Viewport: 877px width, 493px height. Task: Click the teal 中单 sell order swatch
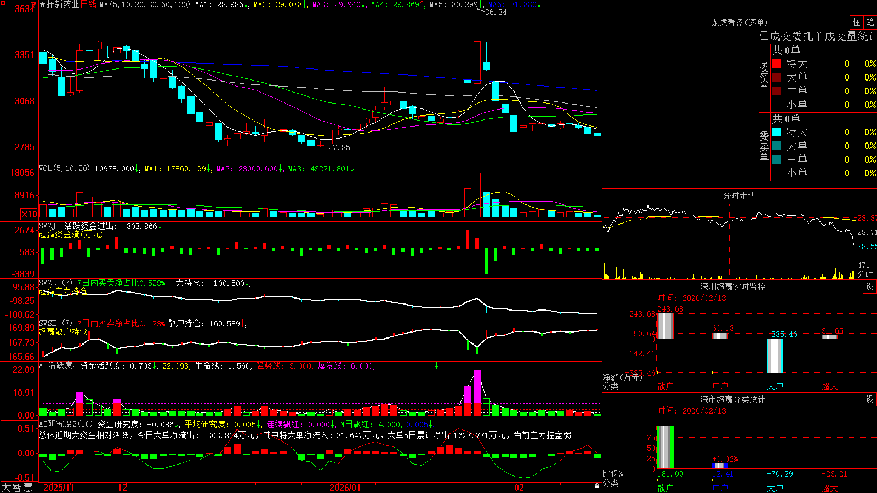tap(776, 159)
